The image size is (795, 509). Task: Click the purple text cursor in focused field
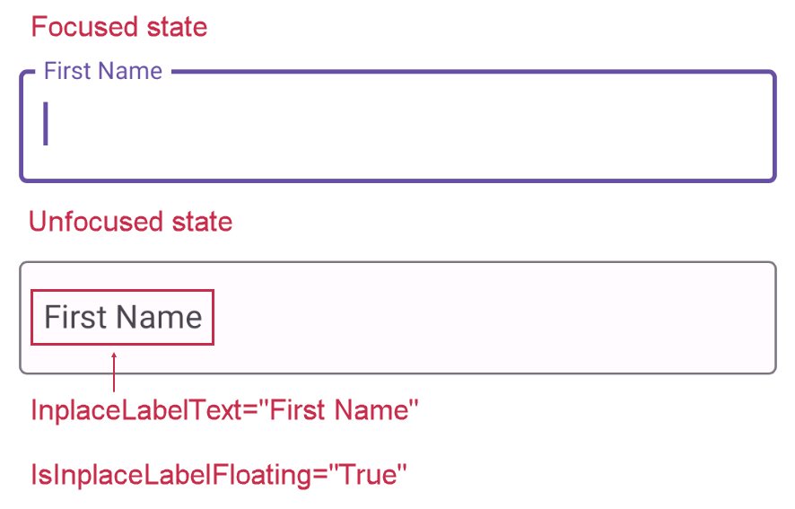click(46, 124)
